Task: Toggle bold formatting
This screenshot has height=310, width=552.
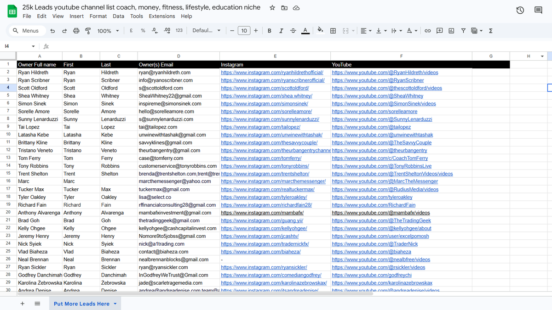Action: point(269,31)
